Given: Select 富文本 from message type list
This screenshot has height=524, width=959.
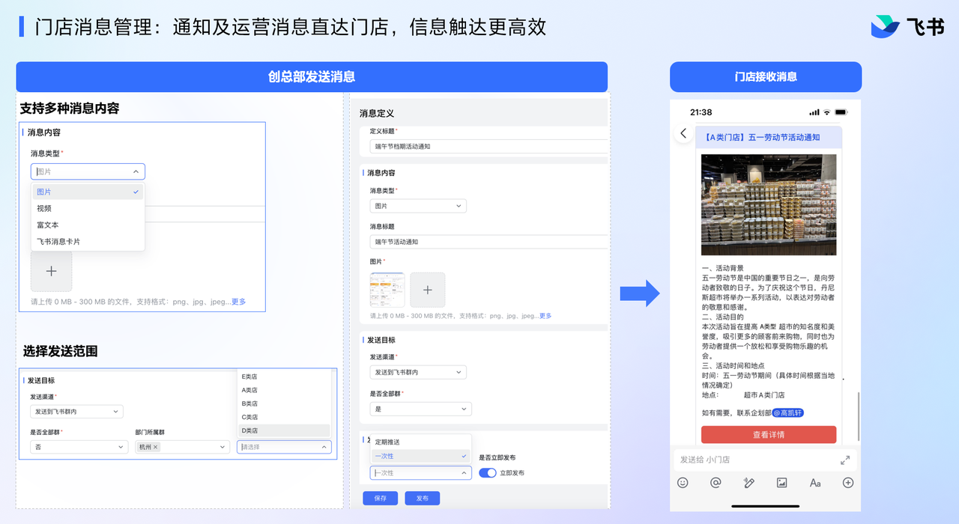Looking at the screenshot, I should pyautogui.click(x=48, y=225).
